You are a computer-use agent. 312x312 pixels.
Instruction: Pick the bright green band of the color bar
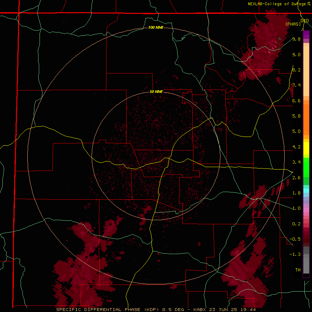coord(306,167)
